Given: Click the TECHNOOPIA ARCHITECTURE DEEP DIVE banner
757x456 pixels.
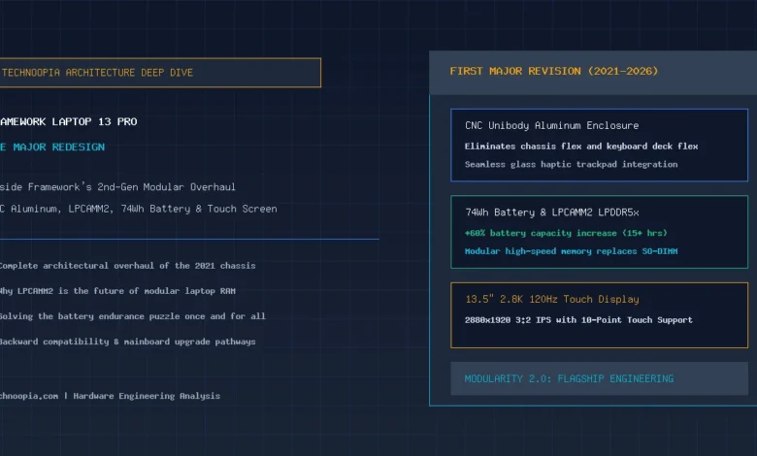Looking at the screenshot, I should coord(160,73).
